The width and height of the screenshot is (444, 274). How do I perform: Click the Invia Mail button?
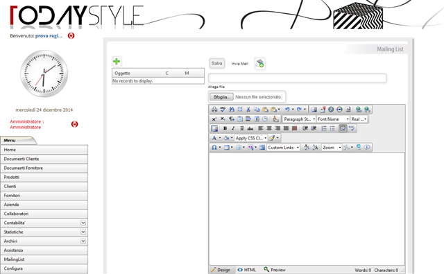coord(240,64)
